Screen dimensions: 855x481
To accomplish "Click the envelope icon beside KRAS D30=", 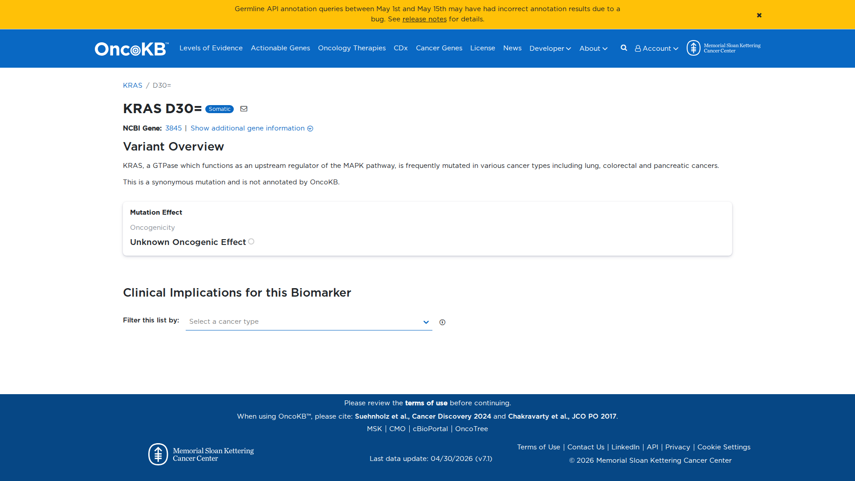I will pos(244,109).
